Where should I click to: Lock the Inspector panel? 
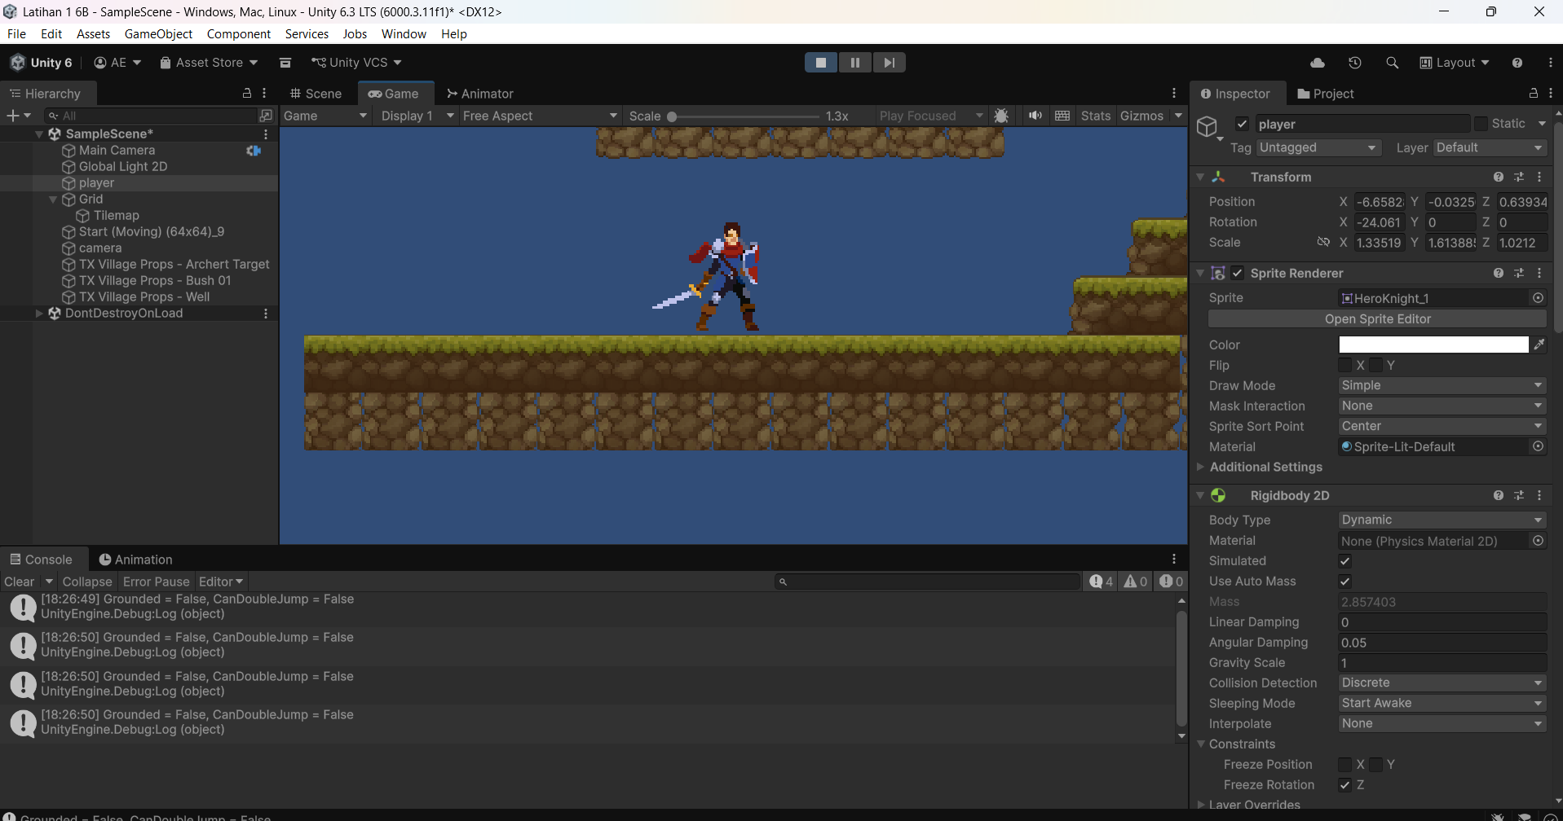(x=1533, y=94)
